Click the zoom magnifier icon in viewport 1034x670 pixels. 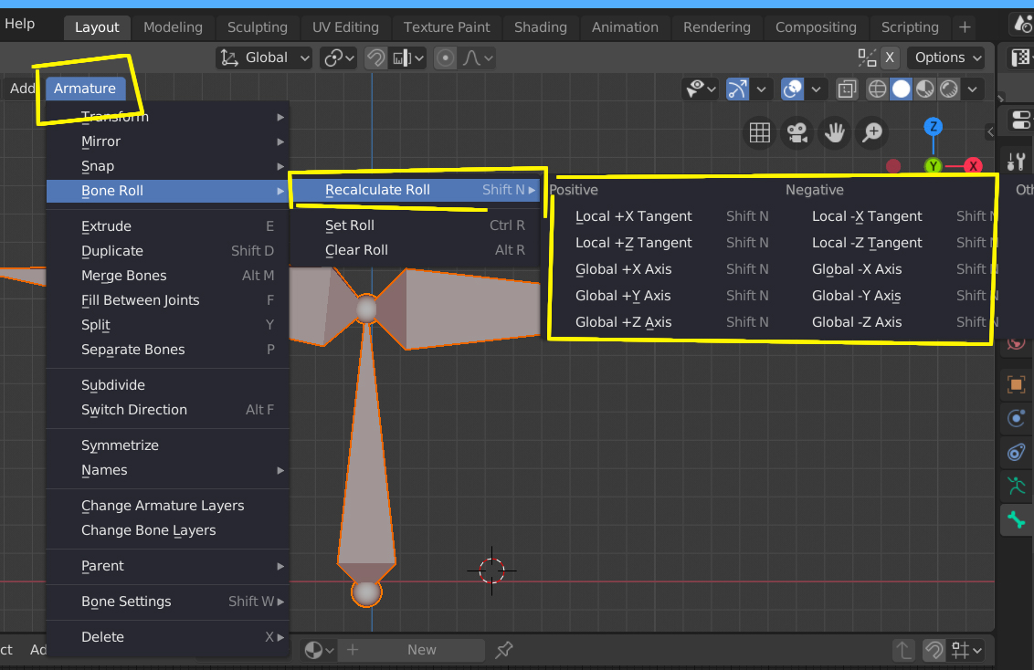pos(873,133)
